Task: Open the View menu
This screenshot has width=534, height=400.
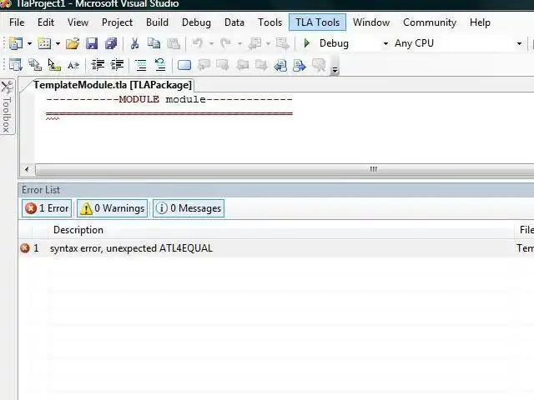Action: 78,22
